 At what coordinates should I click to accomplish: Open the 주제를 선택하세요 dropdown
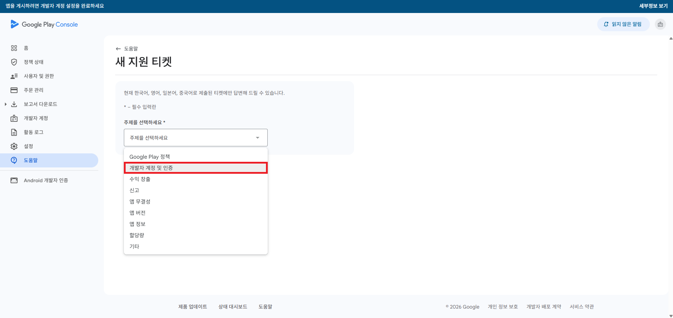pyautogui.click(x=196, y=138)
